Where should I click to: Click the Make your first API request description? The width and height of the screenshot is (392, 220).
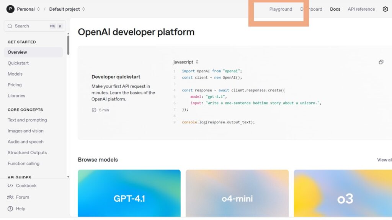(123, 93)
